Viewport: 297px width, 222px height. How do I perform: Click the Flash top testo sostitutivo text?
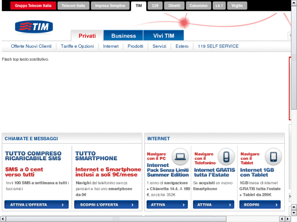point(25,59)
